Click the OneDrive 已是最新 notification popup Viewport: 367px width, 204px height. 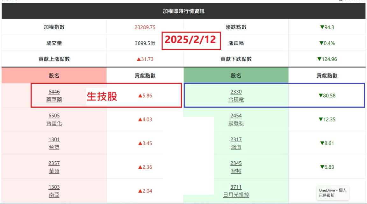point(332,193)
